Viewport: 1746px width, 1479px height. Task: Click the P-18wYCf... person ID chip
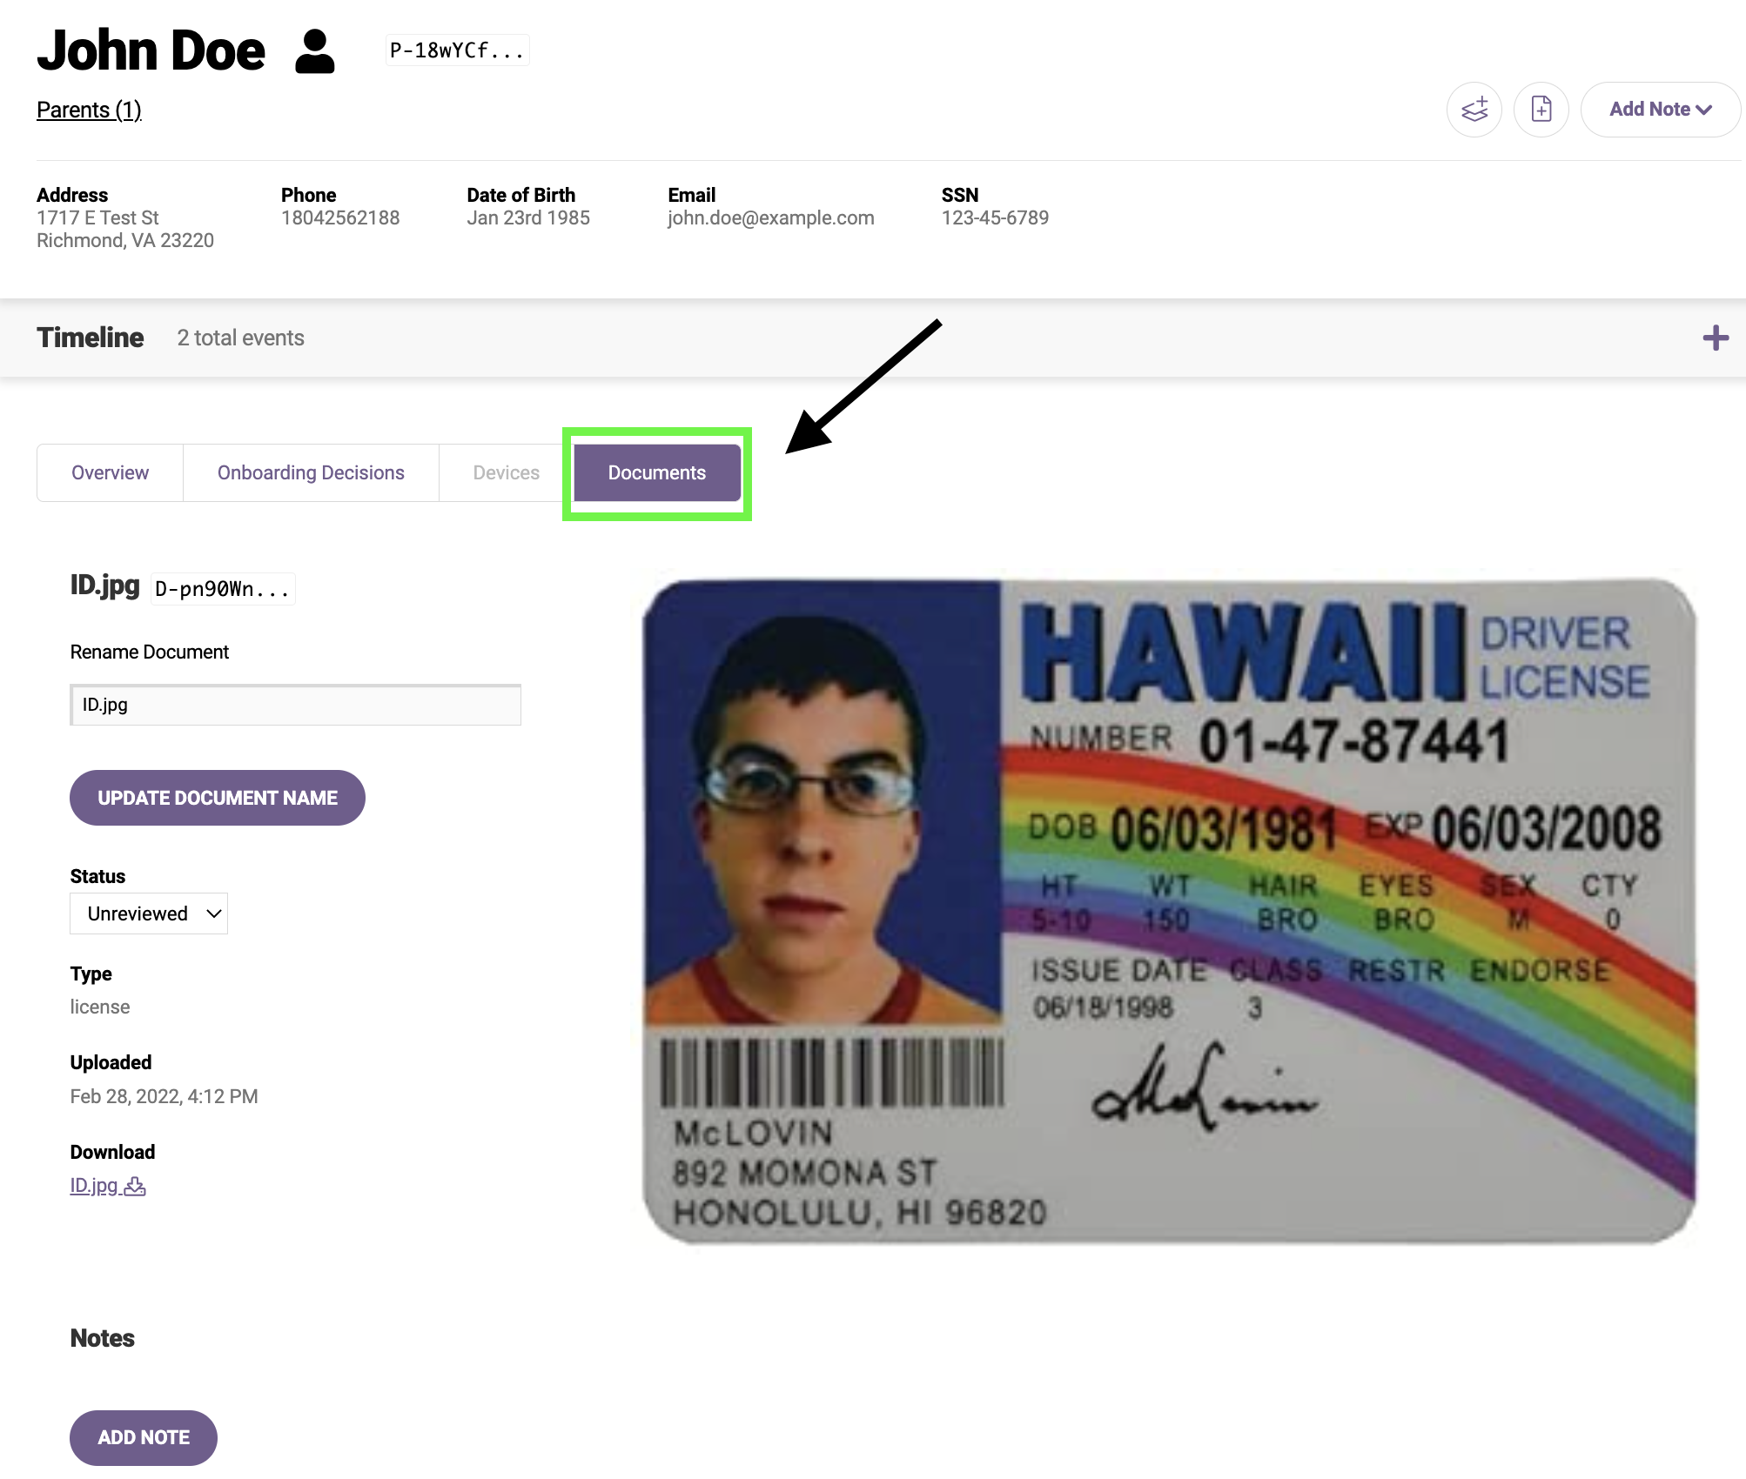pyautogui.click(x=457, y=50)
